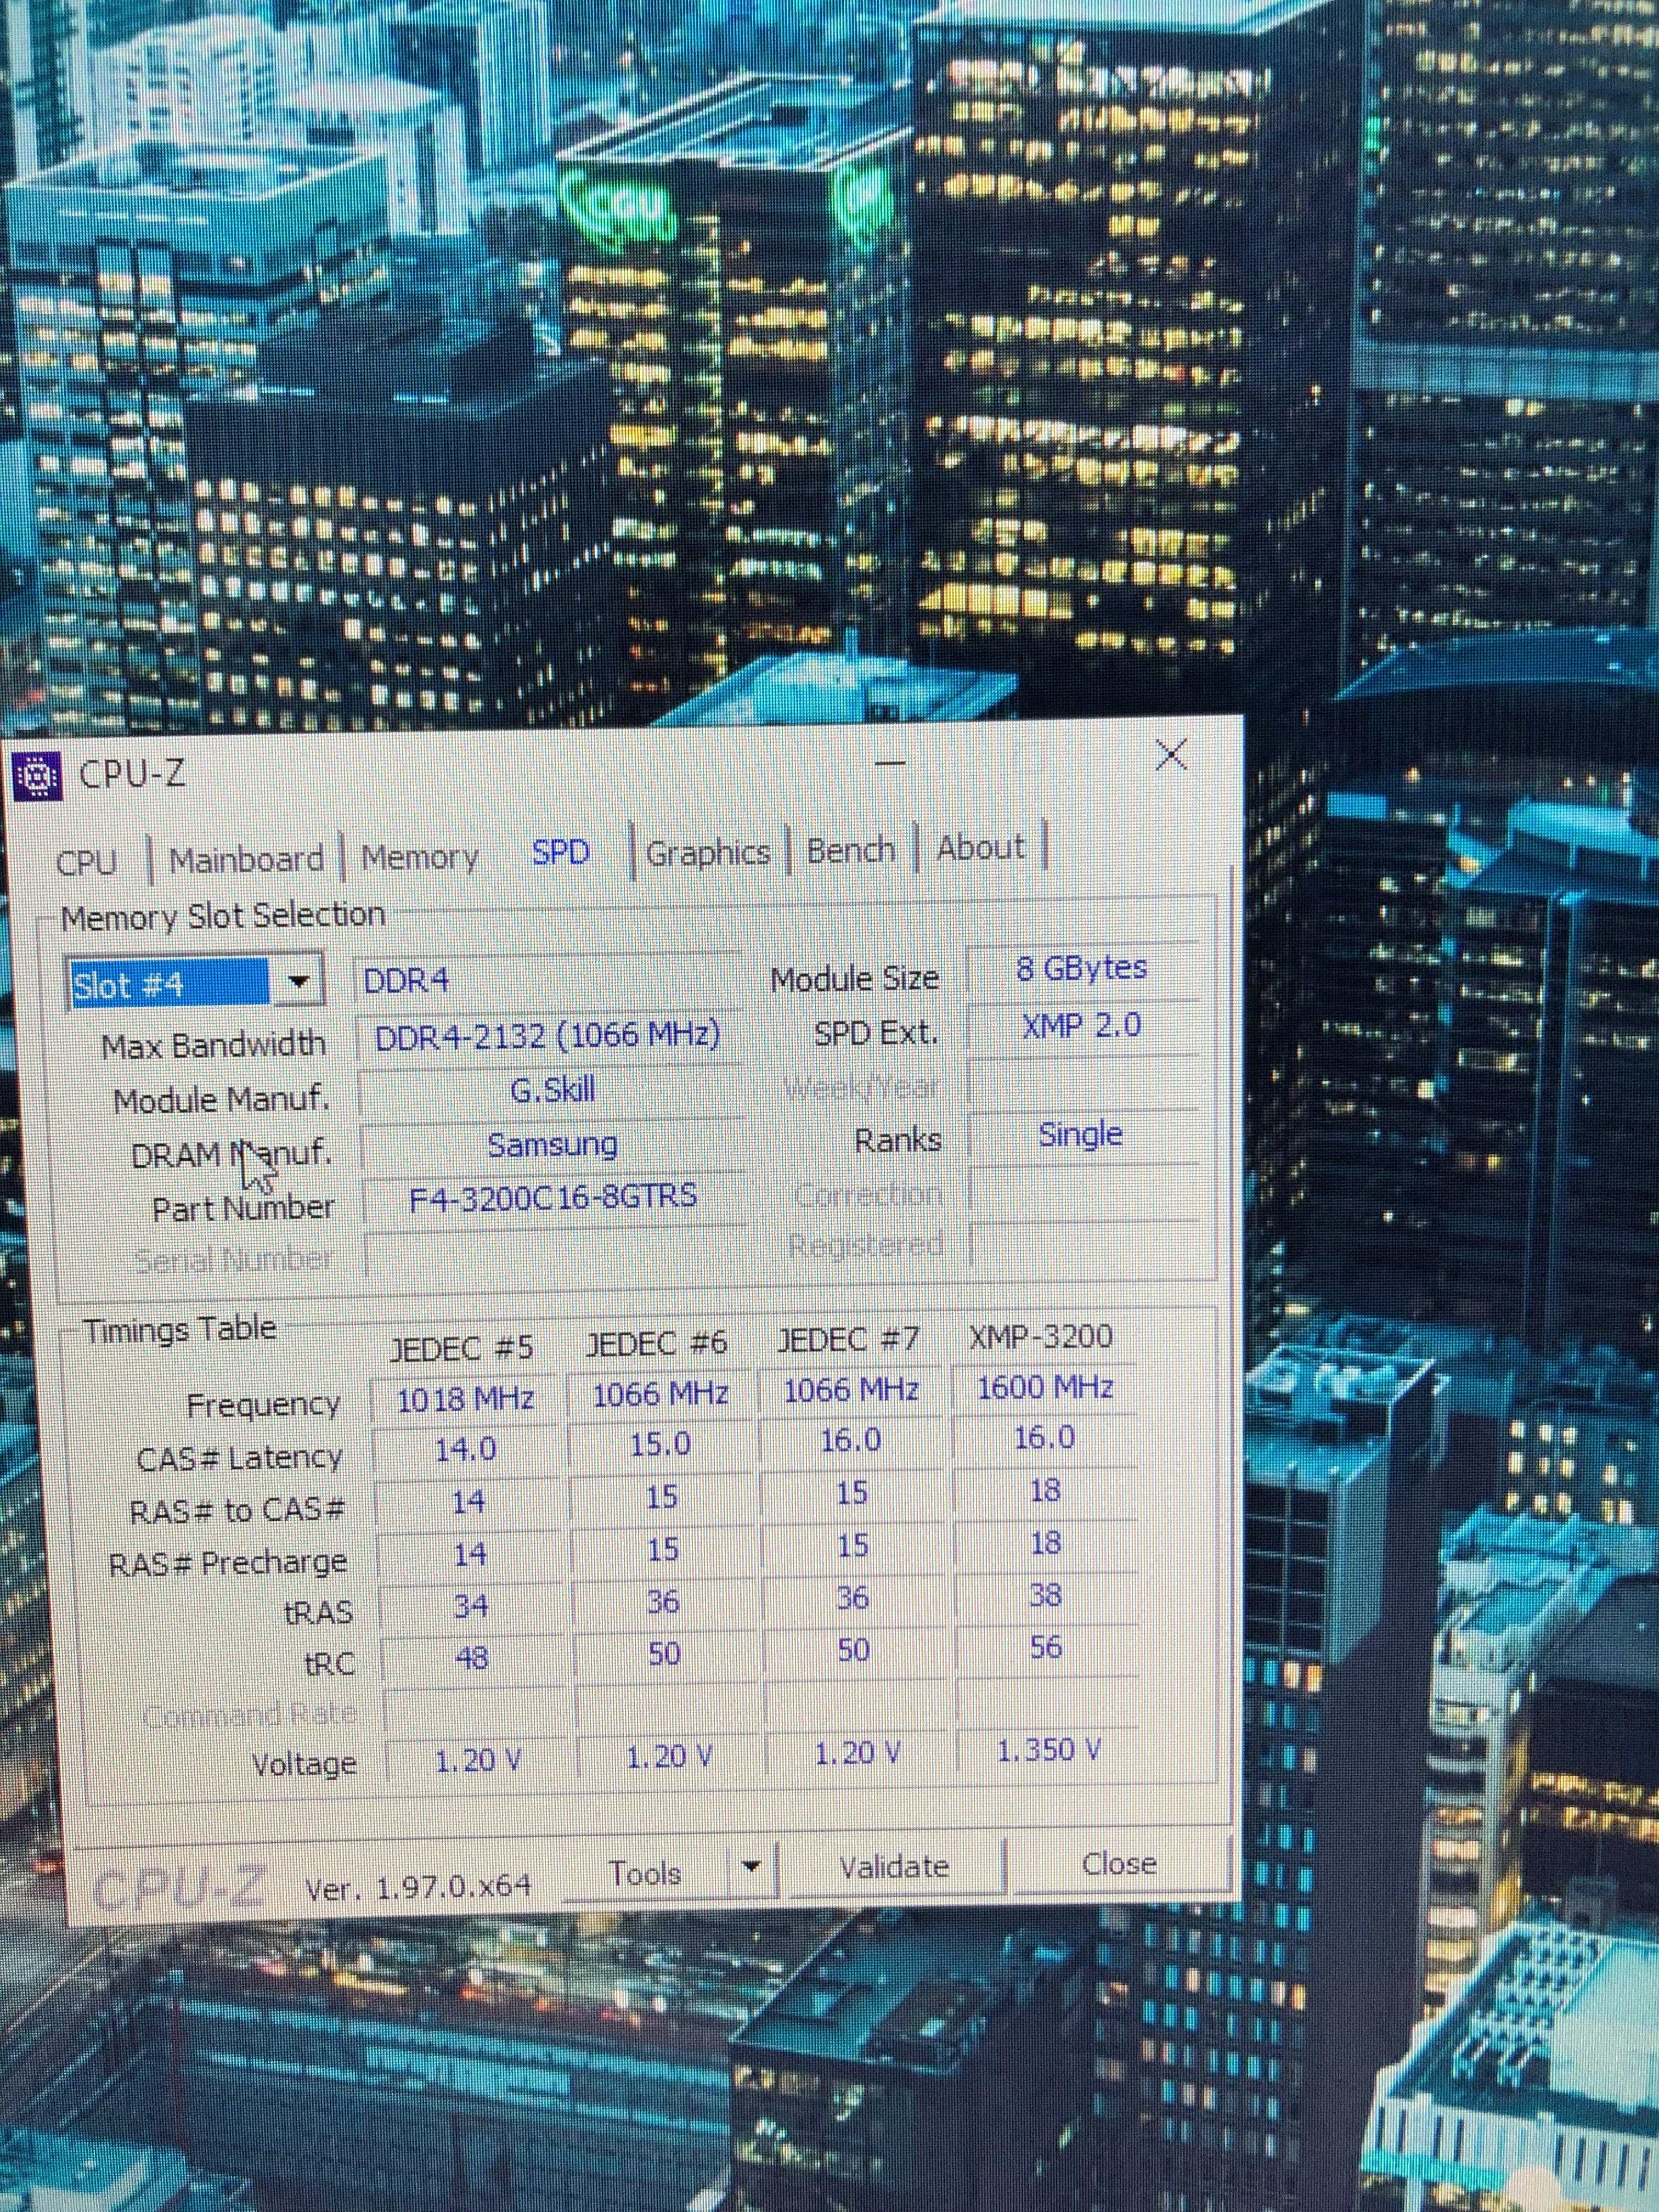
Task: Expand the Tools dropdown arrow
Action: [751, 1866]
